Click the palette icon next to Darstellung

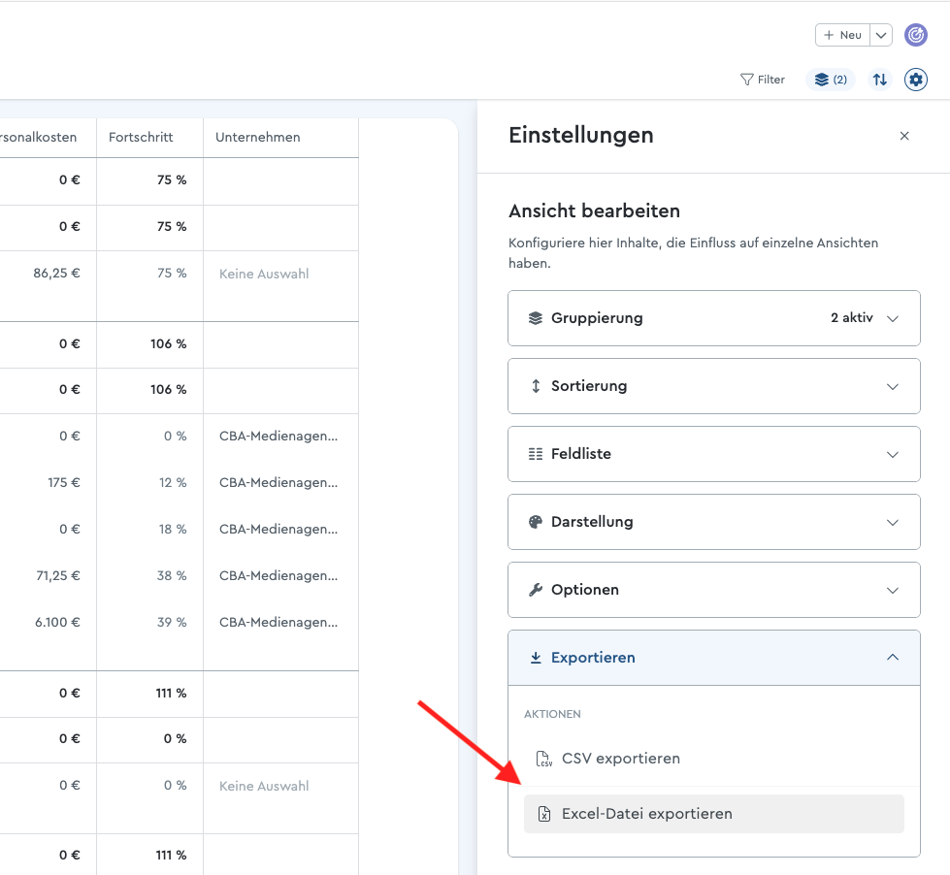[536, 522]
